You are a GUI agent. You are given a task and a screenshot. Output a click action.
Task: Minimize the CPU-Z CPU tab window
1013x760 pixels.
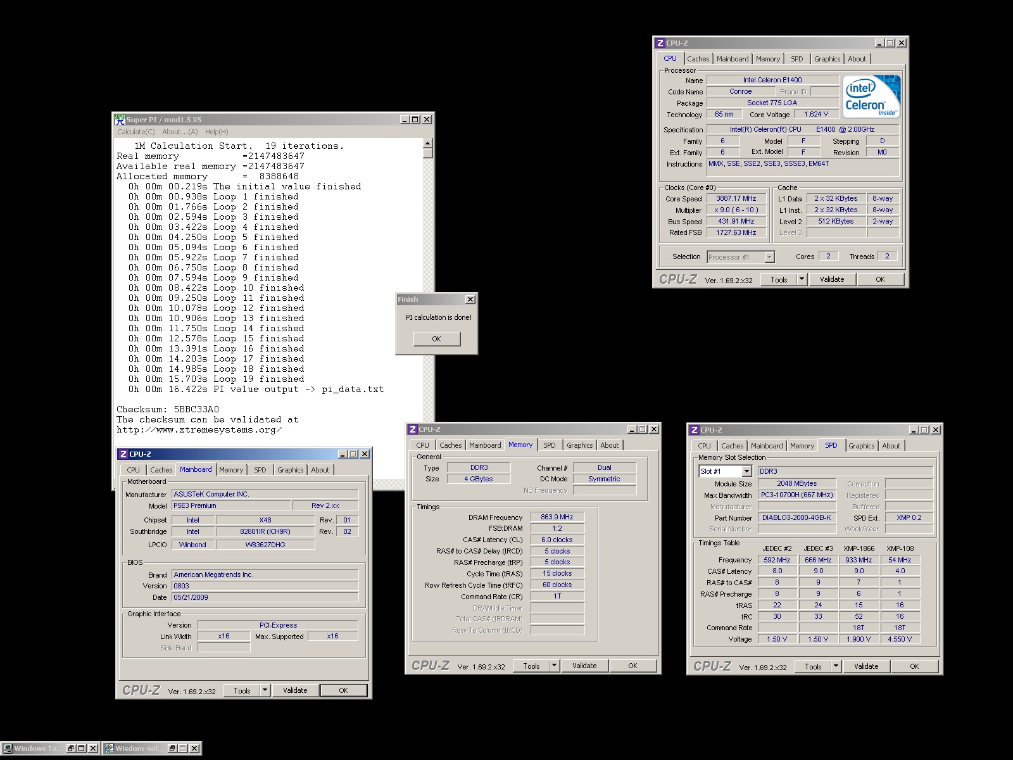point(879,43)
